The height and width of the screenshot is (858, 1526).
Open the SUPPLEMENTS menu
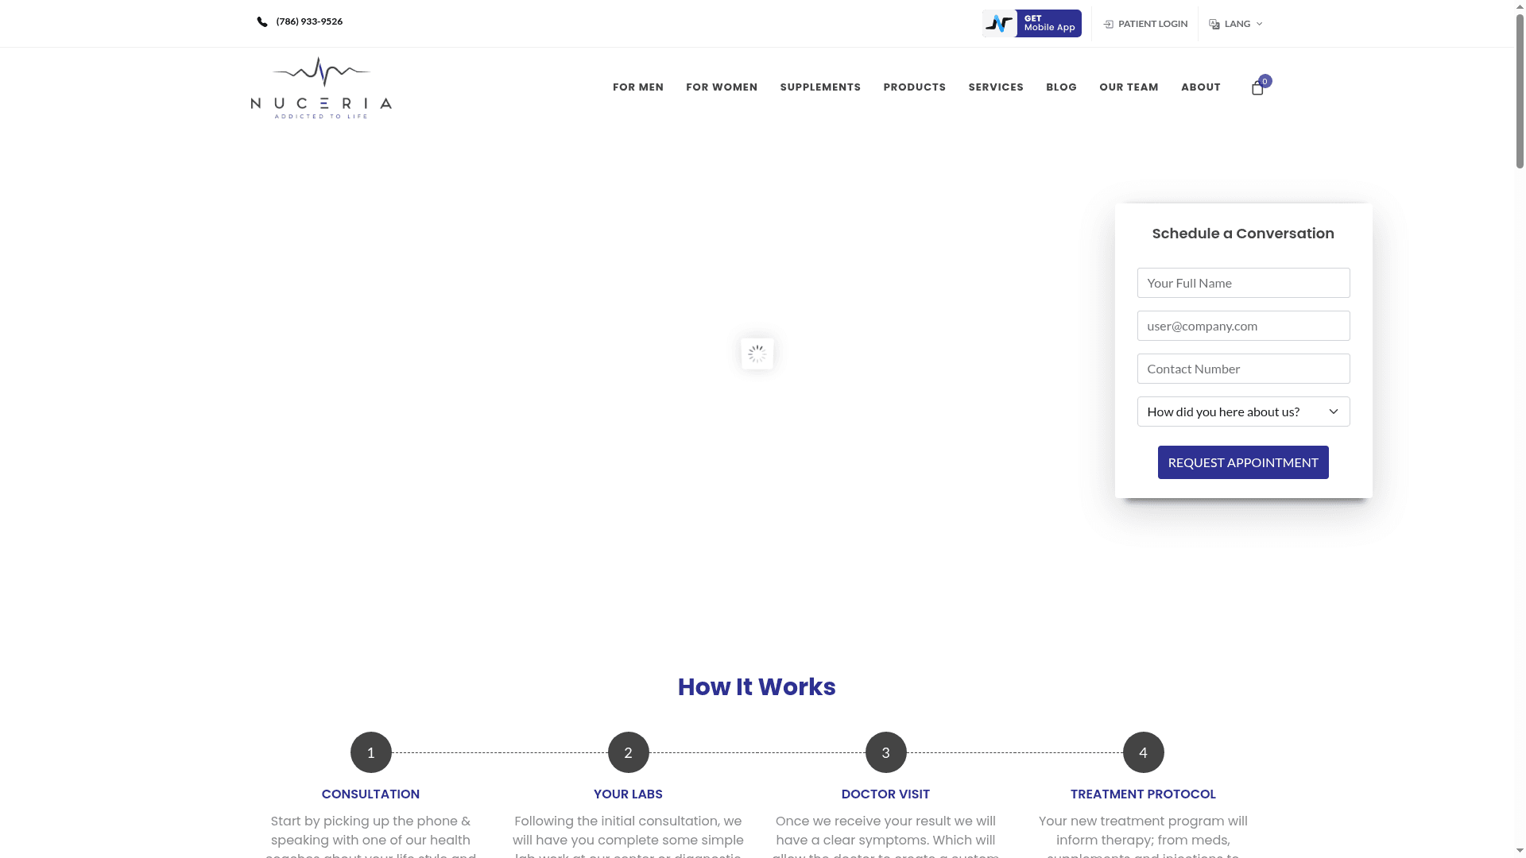[x=820, y=87]
